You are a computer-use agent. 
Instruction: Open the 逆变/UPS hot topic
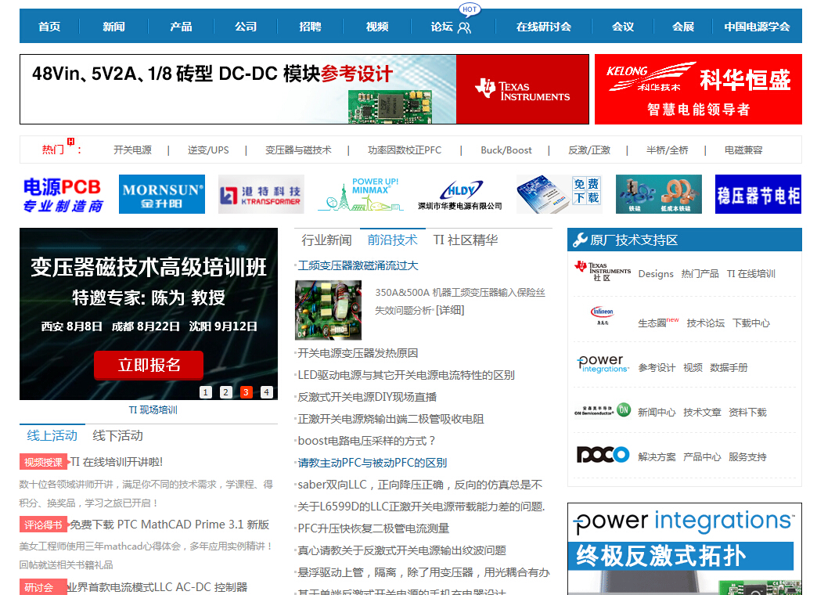208,150
